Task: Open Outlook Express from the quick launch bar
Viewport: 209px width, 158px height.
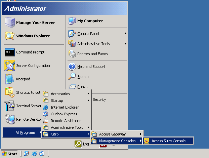Action: pyautogui.click(x=42, y=154)
